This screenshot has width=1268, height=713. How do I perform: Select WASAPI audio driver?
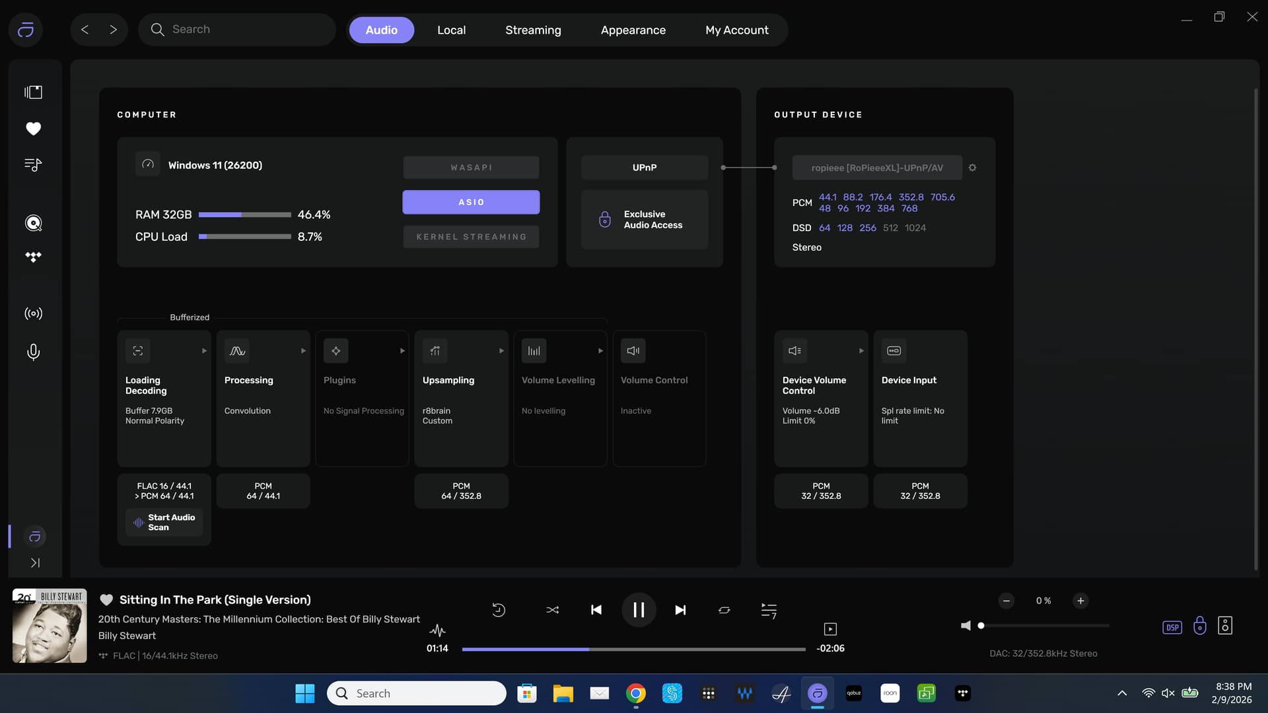tap(471, 168)
